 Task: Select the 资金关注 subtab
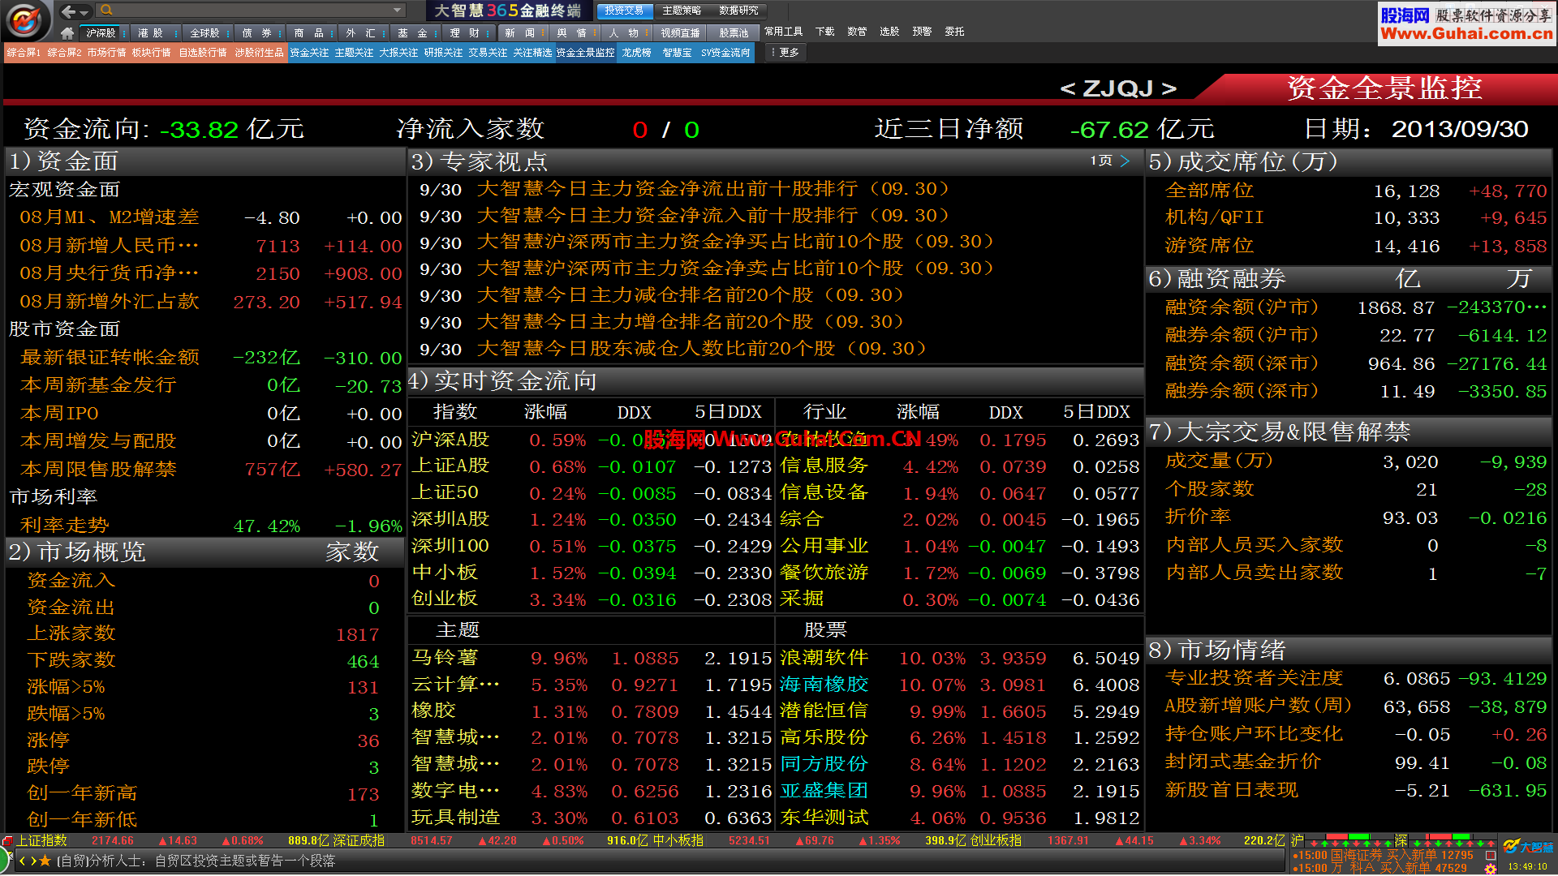pos(309,53)
